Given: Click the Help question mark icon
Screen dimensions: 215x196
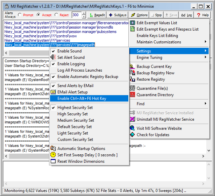Looking at the screenshot, I should (199, 15).
